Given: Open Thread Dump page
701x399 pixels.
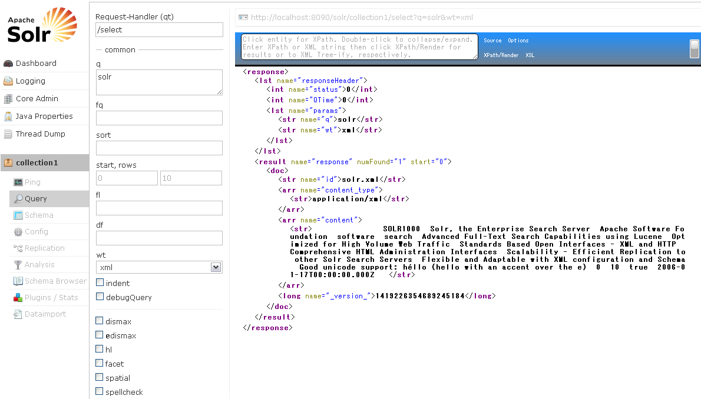Looking at the screenshot, I should 41,134.
